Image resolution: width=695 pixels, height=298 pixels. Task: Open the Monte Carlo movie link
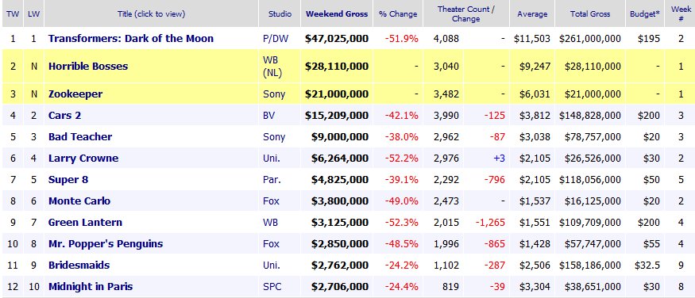pyautogui.click(x=79, y=201)
